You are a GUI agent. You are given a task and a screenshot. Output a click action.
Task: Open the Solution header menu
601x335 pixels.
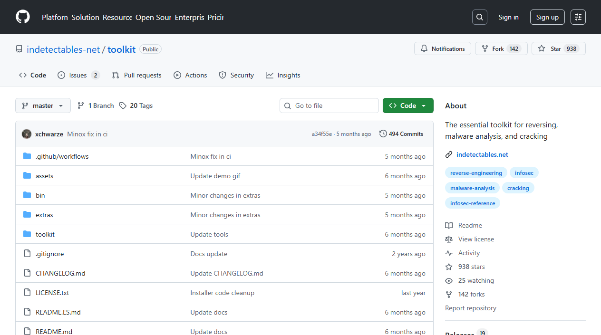(x=86, y=17)
